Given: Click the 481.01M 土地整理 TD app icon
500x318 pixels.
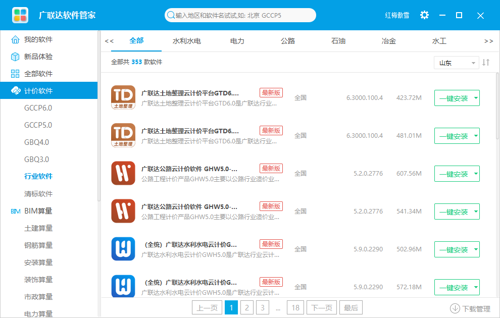Looking at the screenshot, I should coord(123,135).
